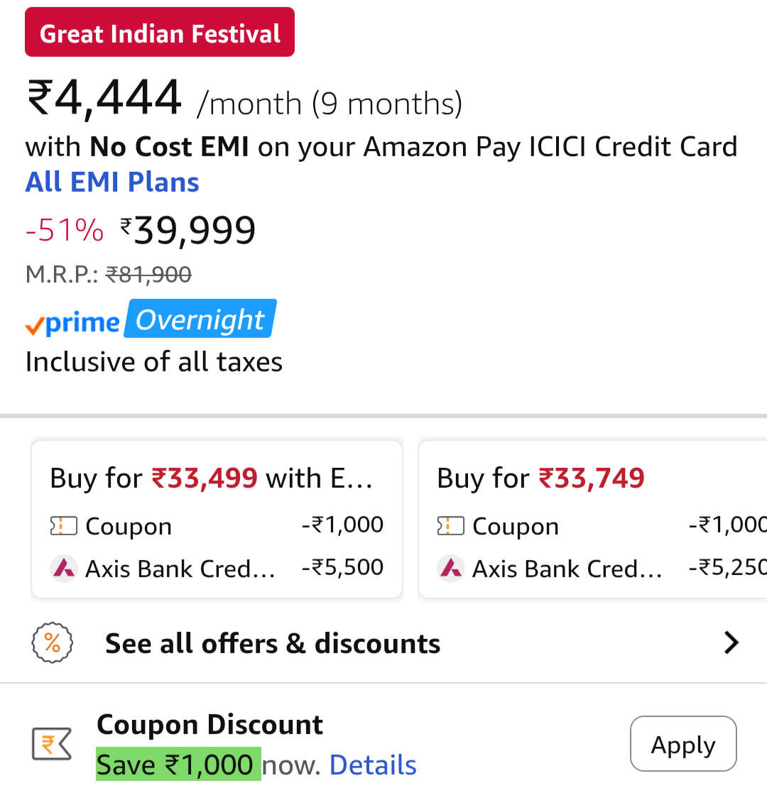Tap the ₹4,444 per month EMI price

(x=104, y=98)
